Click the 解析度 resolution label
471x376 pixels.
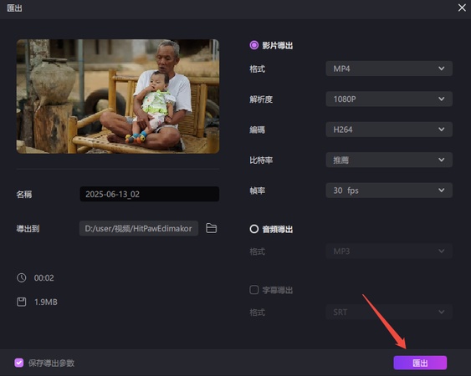click(x=261, y=99)
